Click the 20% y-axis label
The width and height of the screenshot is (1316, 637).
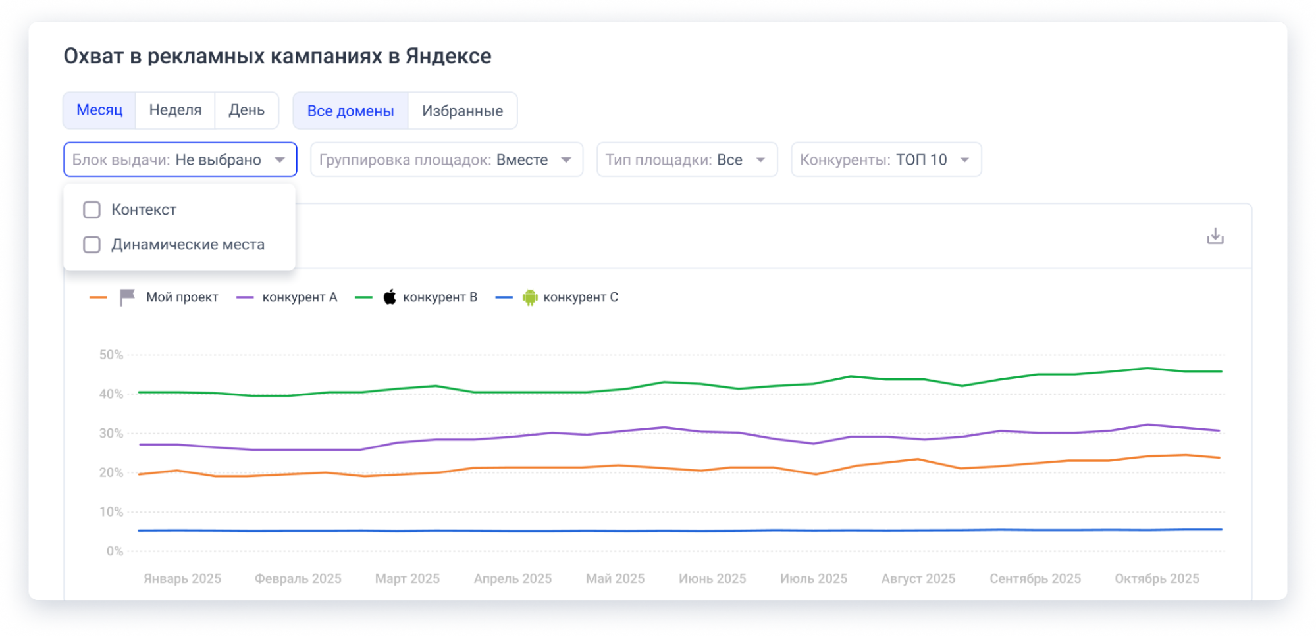coord(111,472)
